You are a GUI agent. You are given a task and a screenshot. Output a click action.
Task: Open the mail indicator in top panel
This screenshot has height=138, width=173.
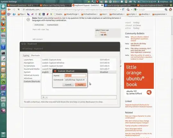point(130,2)
